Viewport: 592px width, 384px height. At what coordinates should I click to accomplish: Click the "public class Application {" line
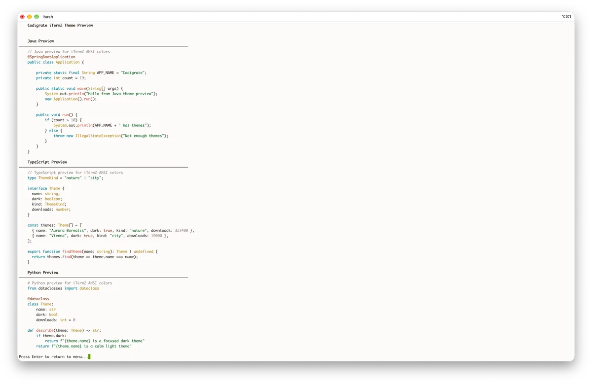tap(56, 62)
